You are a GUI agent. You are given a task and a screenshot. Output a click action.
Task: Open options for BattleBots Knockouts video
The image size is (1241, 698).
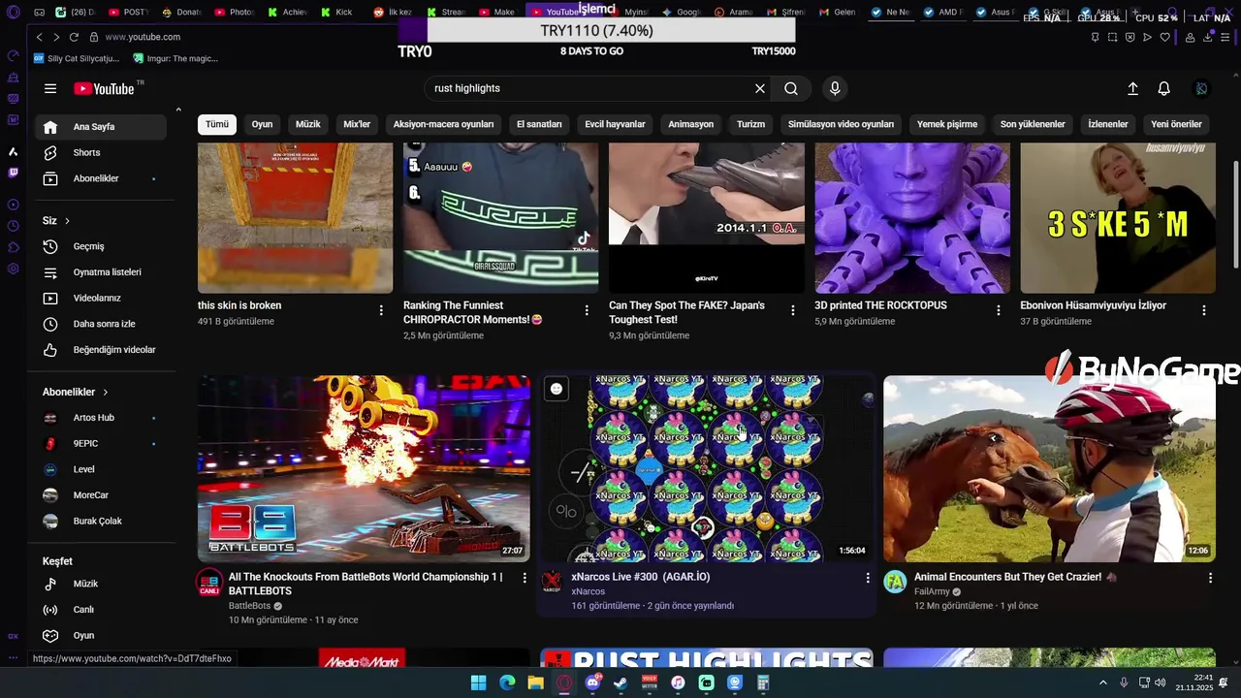click(525, 578)
